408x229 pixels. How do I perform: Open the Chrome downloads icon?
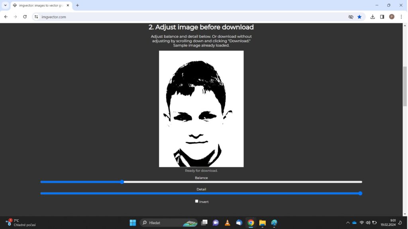(373, 17)
